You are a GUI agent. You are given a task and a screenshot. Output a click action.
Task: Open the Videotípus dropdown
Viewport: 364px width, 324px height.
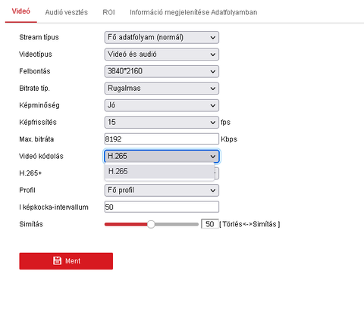click(162, 55)
